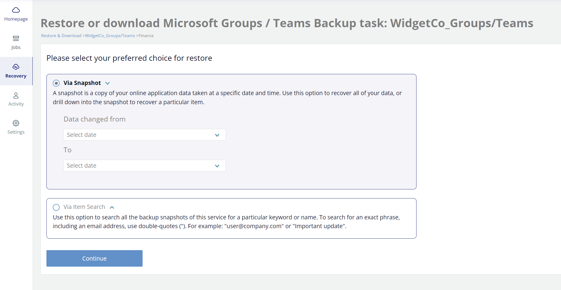This screenshot has height=290, width=561.
Task: Toggle the Via Item Search chevron
Action: click(x=112, y=208)
